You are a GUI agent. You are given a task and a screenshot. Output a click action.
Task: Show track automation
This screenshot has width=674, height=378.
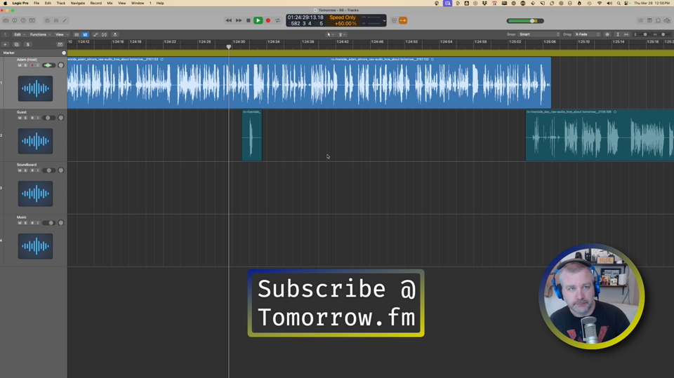click(95, 34)
